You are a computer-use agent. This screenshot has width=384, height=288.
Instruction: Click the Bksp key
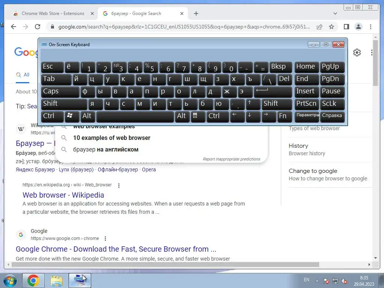coord(280,67)
